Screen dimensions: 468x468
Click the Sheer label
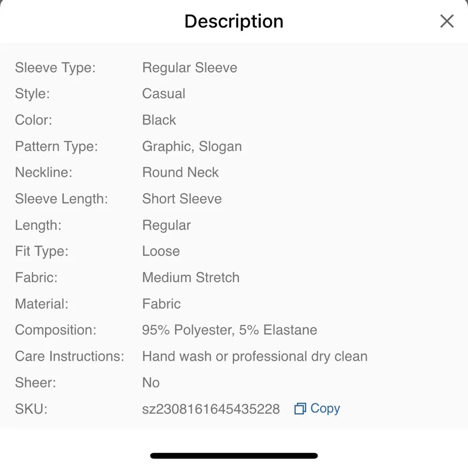click(36, 382)
